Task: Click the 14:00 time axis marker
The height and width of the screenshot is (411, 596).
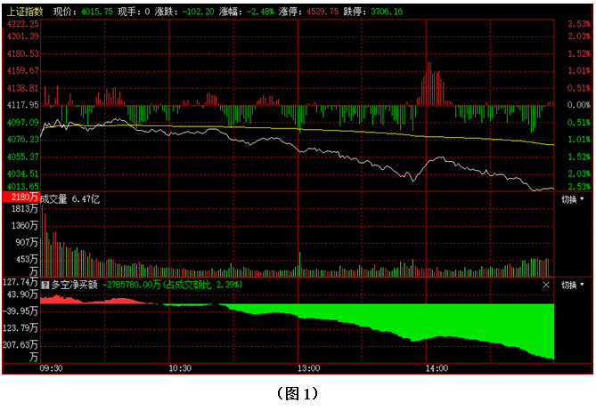Action: 437,367
